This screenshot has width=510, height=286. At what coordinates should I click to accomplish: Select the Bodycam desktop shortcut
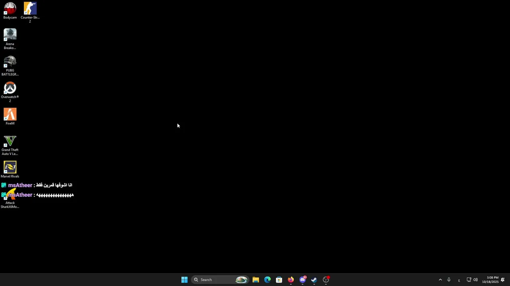tap(10, 11)
